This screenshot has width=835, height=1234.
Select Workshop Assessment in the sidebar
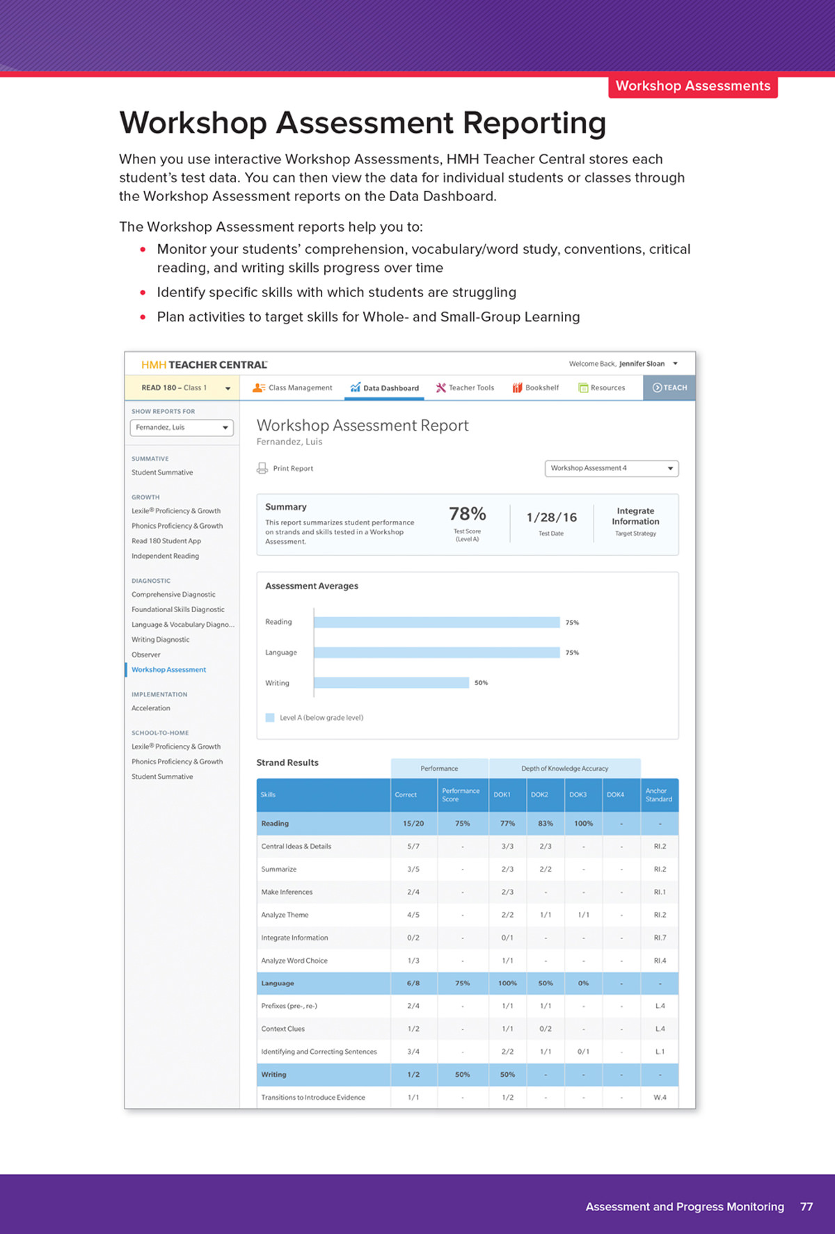[x=168, y=670]
